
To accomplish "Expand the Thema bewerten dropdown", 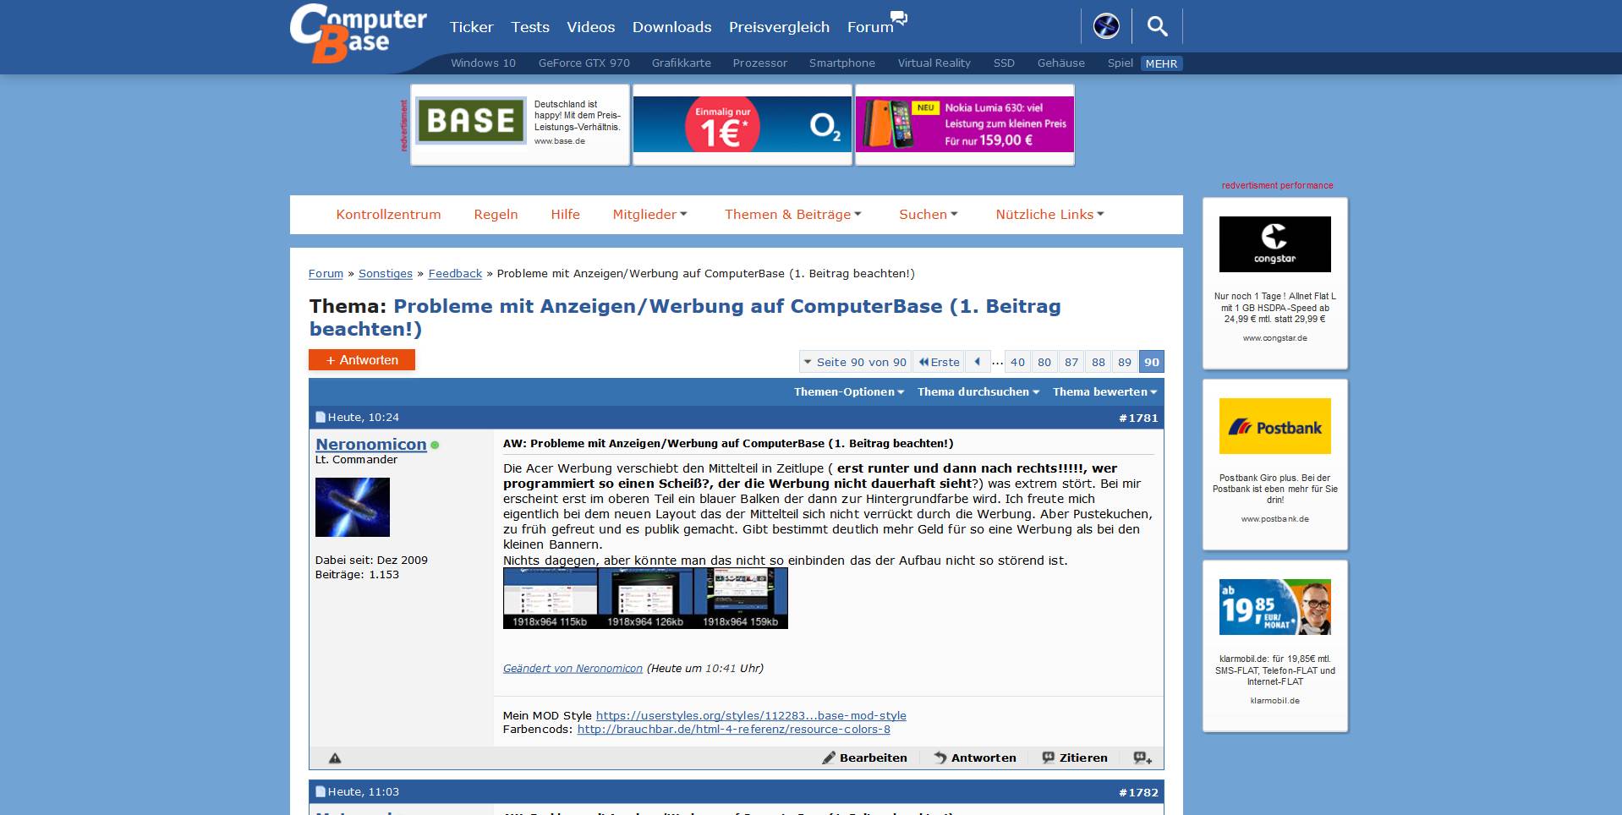I will 1104,392.
